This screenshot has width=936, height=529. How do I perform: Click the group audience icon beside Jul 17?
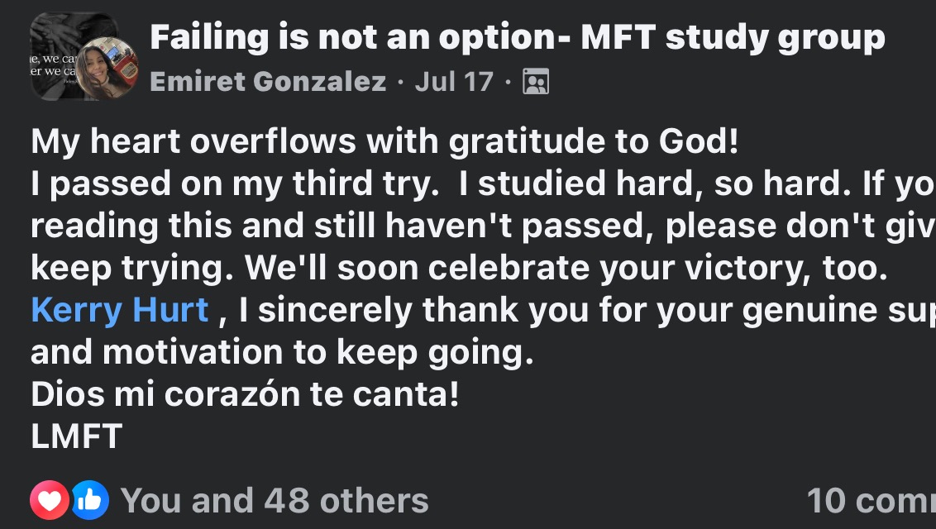click(536, 82)
